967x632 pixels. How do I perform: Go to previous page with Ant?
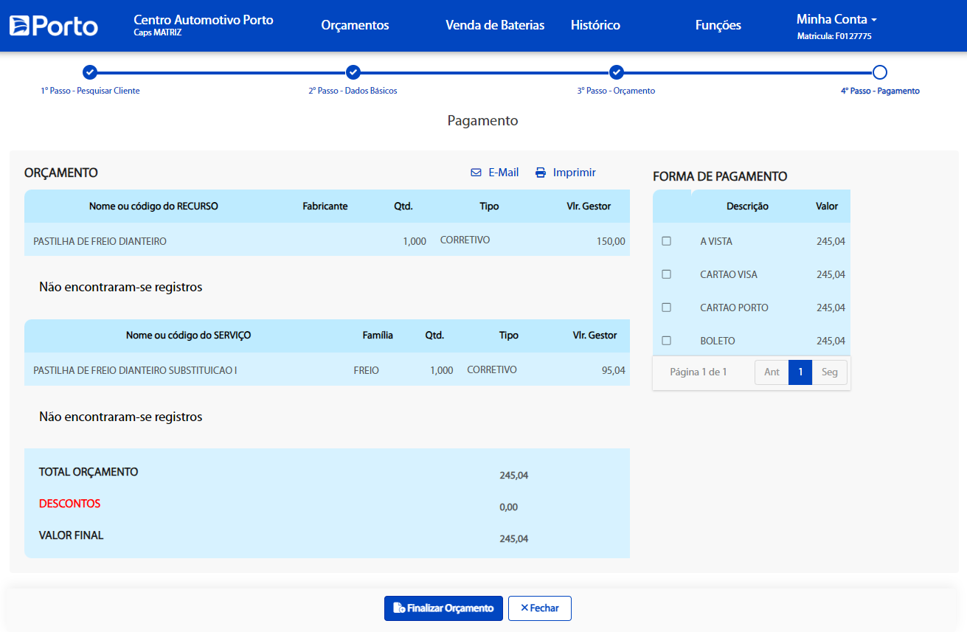(x=772, y=372)
